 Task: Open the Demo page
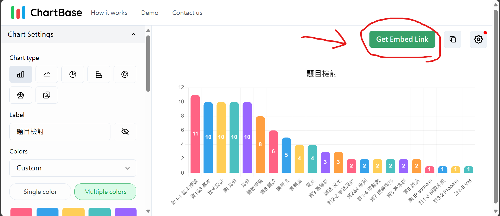tap(150, 13)
